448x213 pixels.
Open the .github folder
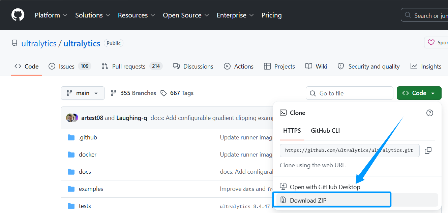[88, 137]
